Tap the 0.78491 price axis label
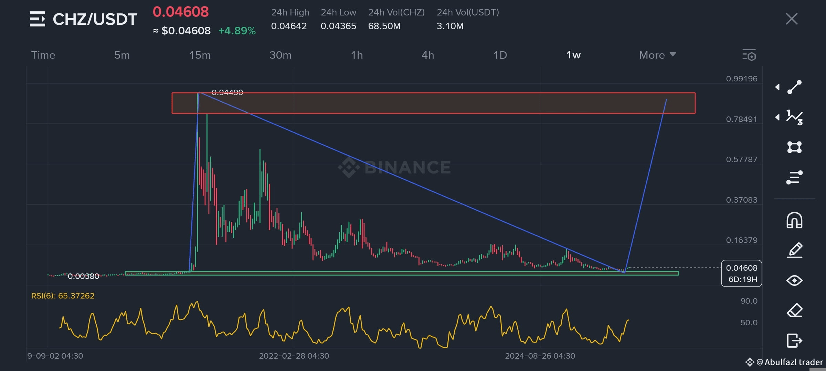 742,119
